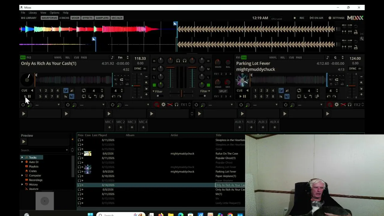Play or pause the right deck

point(242,96)
